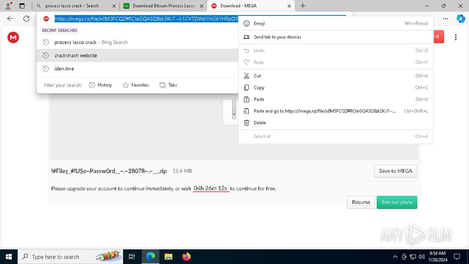
Task: Open a new browser tab
Action: click(303, 6)
